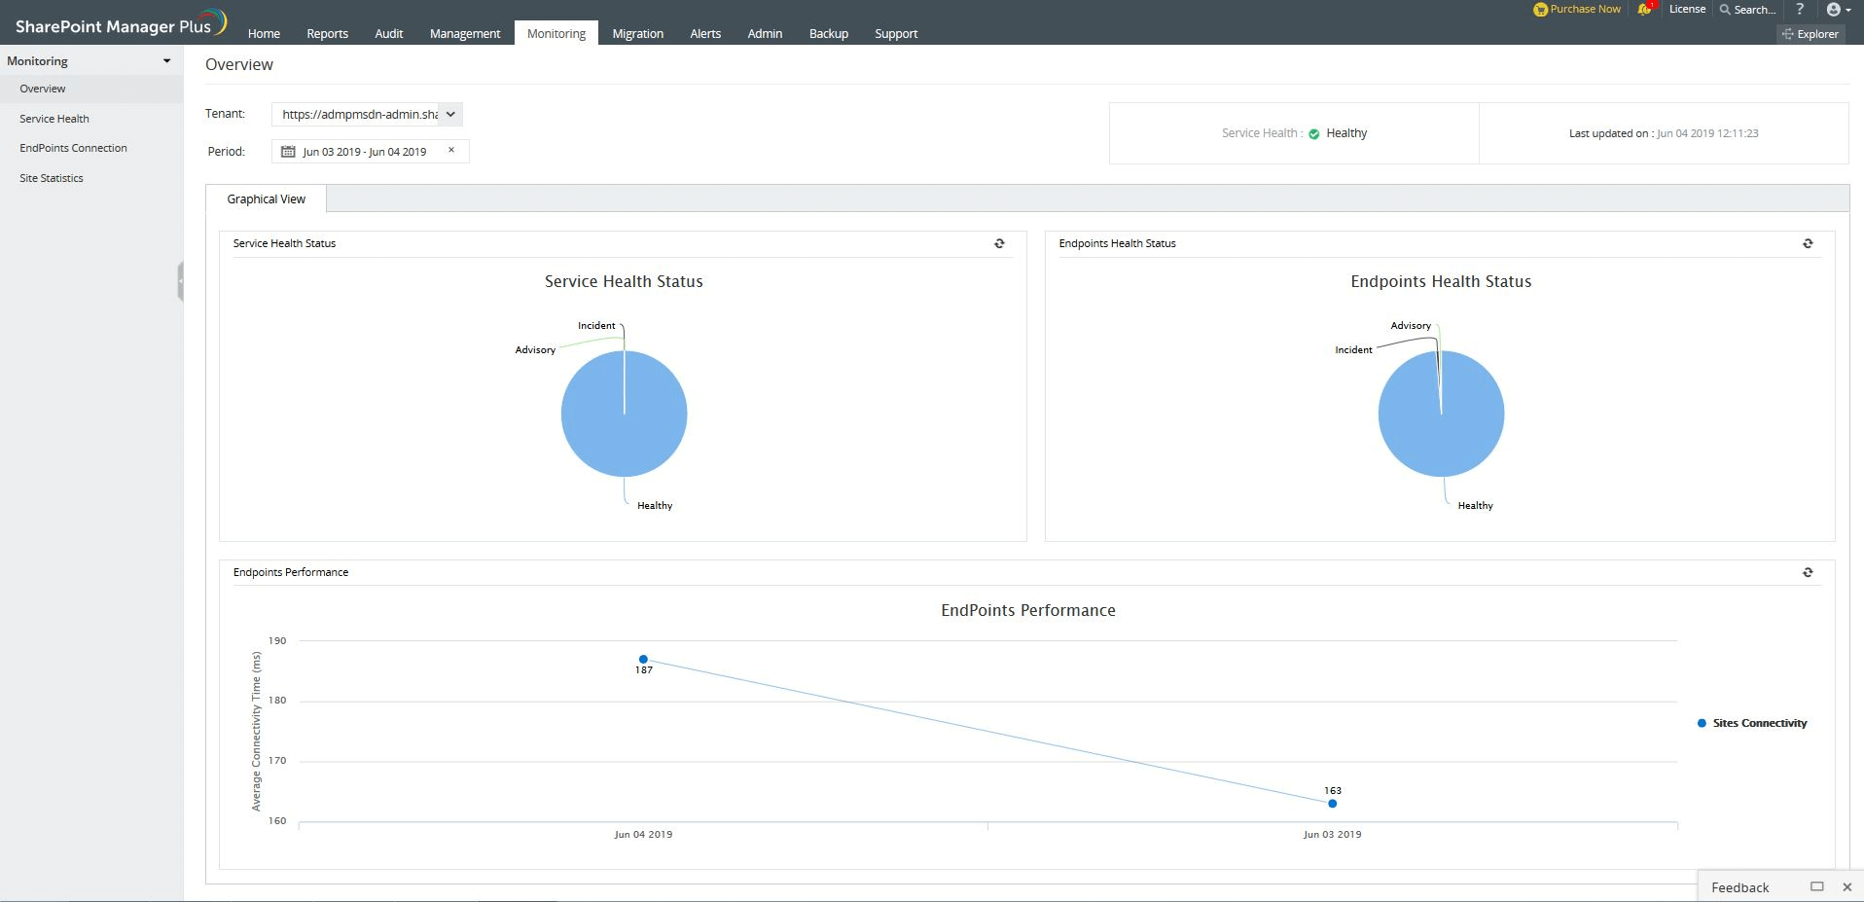Open the notification bell alerts
The width and height of the screenshot is (1864, 902).
[1644, 10]
